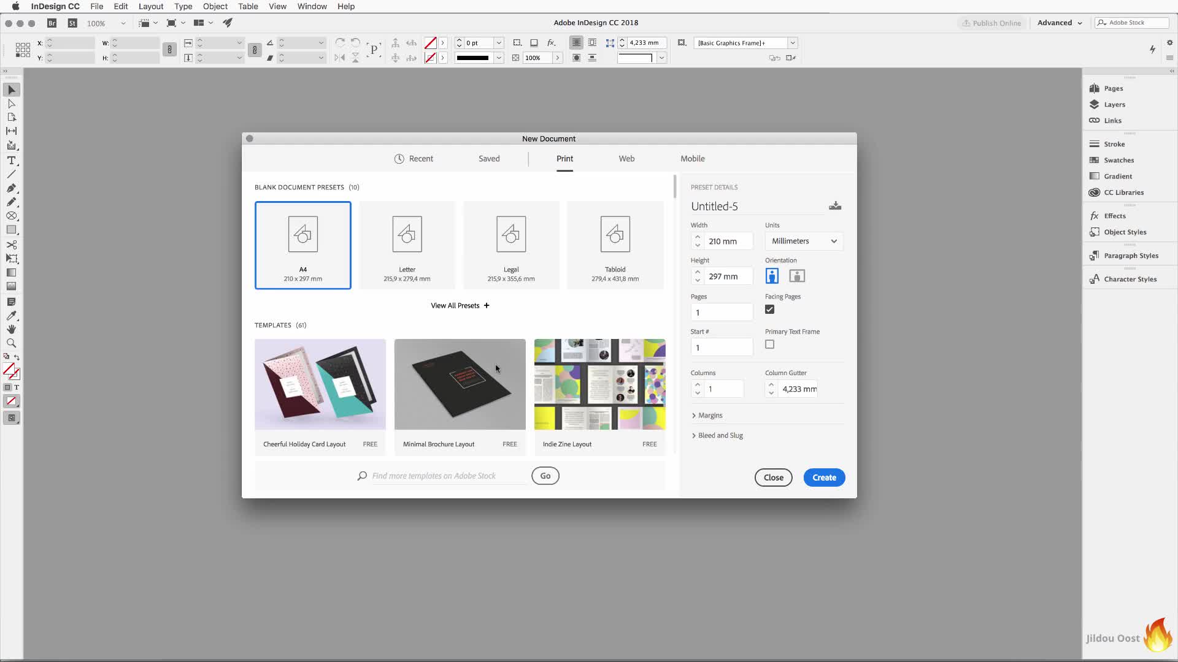Screen dimensions: 1178x662
Task: Select the Rectangle Frame tool
Action: click(x=12, y=216)
